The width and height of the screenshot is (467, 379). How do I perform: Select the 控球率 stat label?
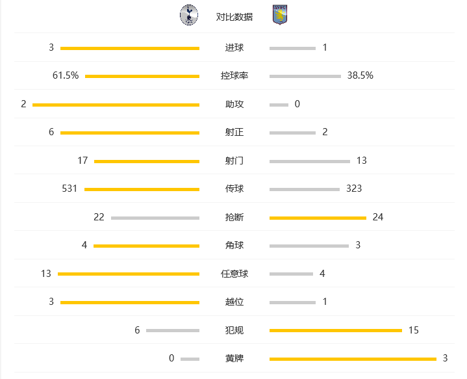tap(234, 76)
